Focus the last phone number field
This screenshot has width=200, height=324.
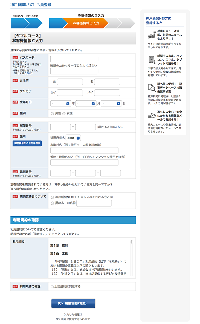click(x=110, y=173)
